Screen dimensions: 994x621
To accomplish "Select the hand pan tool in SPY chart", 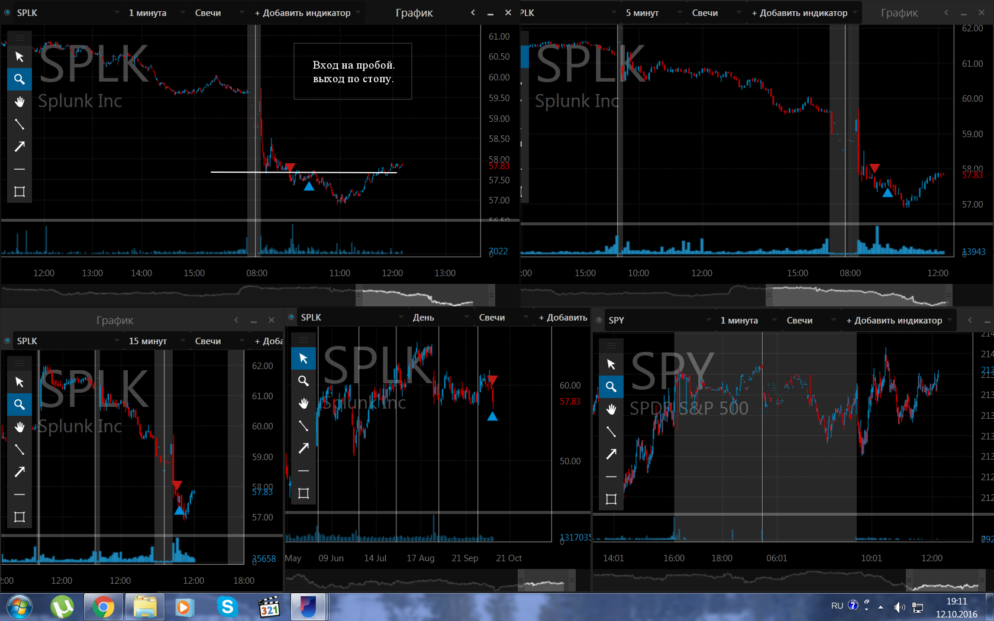I will point(611,409).
